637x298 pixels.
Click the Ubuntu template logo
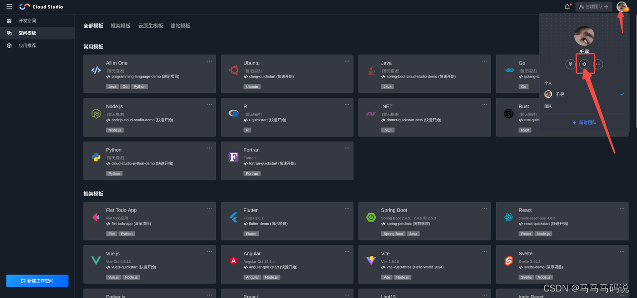click(233, 70)
